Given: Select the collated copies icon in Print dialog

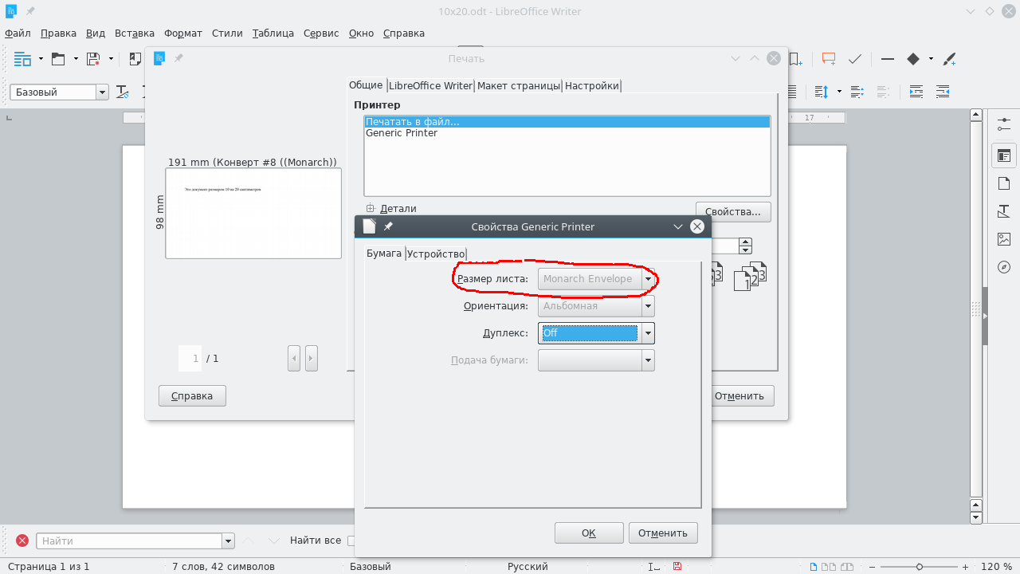Looking at the screenshot, I should [749, 276].
